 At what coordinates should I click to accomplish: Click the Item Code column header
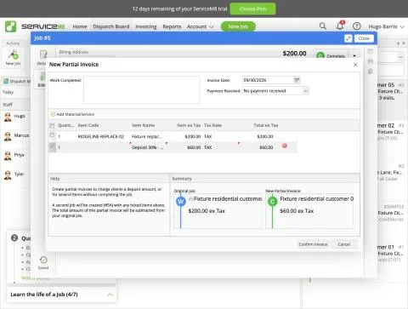point(88,125)
